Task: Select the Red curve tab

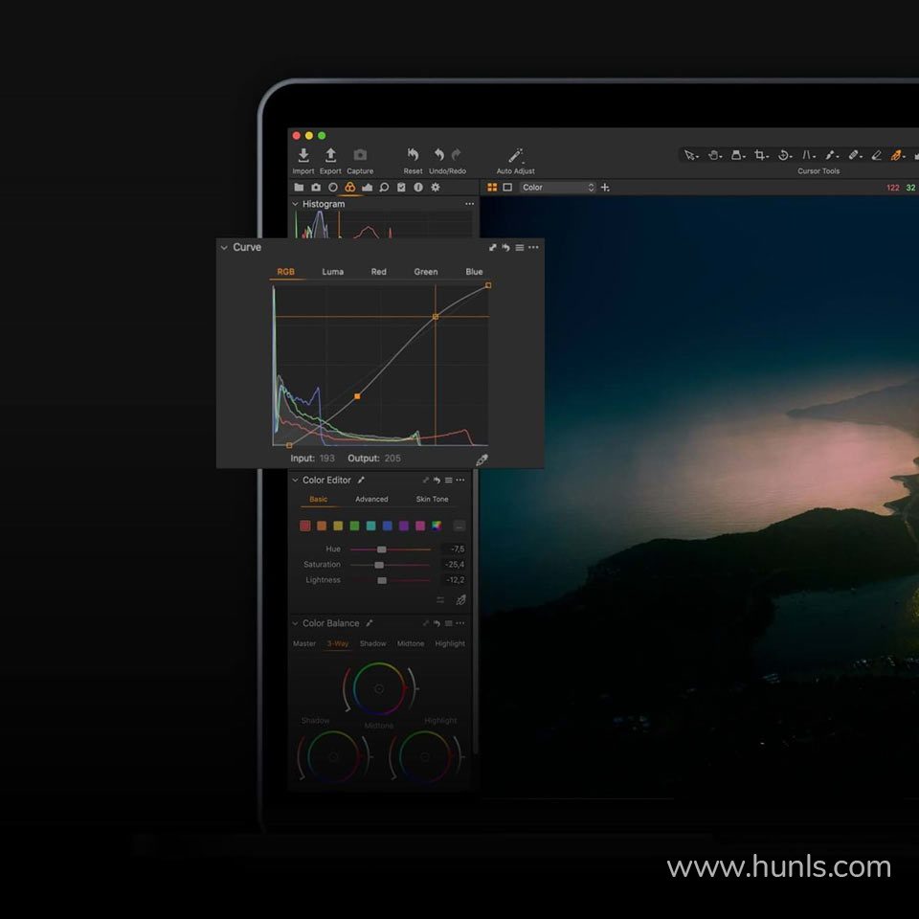Action: point(379,272)
